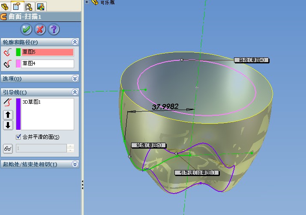
Task: Toggle the 合并平滑的面(S) checkbox
Action: (18, 137)
